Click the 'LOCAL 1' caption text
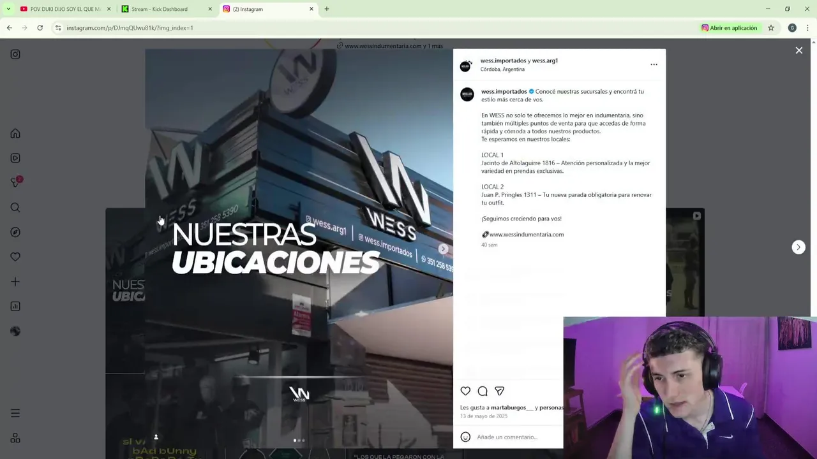This screenshot has width=817, height=459. click(492, 155)
